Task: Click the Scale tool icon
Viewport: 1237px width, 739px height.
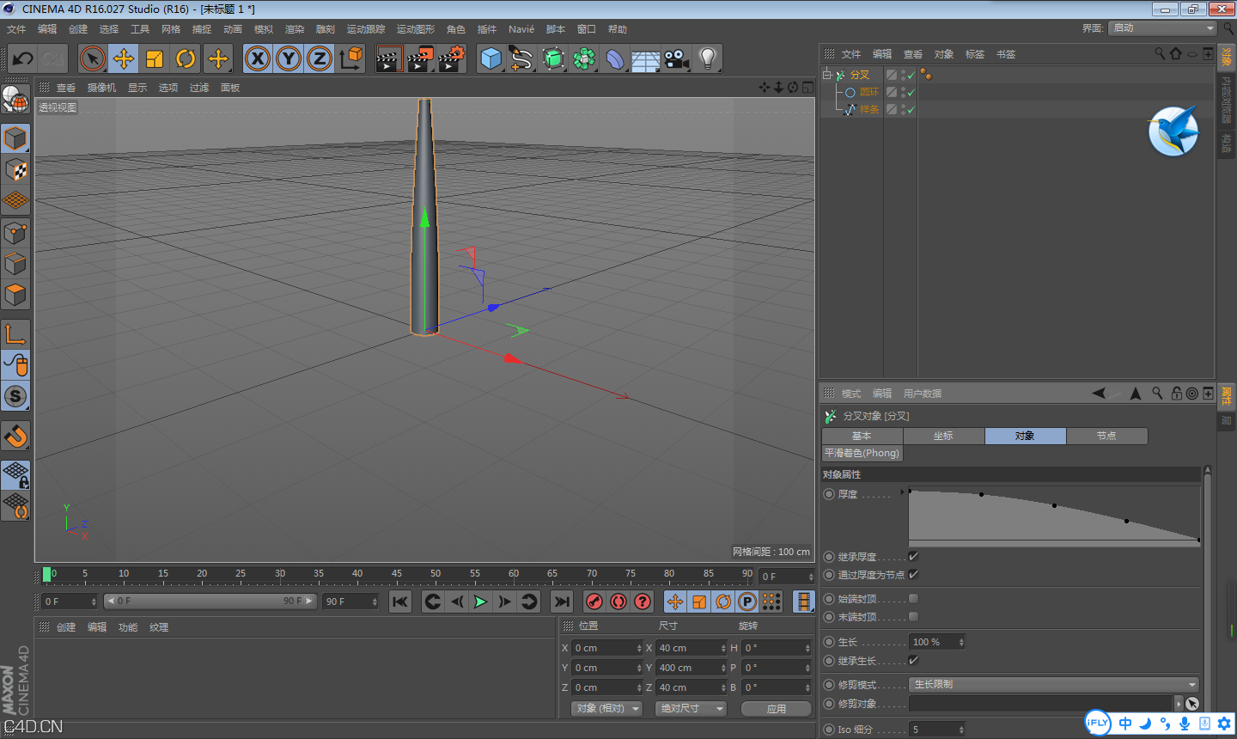Action: (155, 58)
